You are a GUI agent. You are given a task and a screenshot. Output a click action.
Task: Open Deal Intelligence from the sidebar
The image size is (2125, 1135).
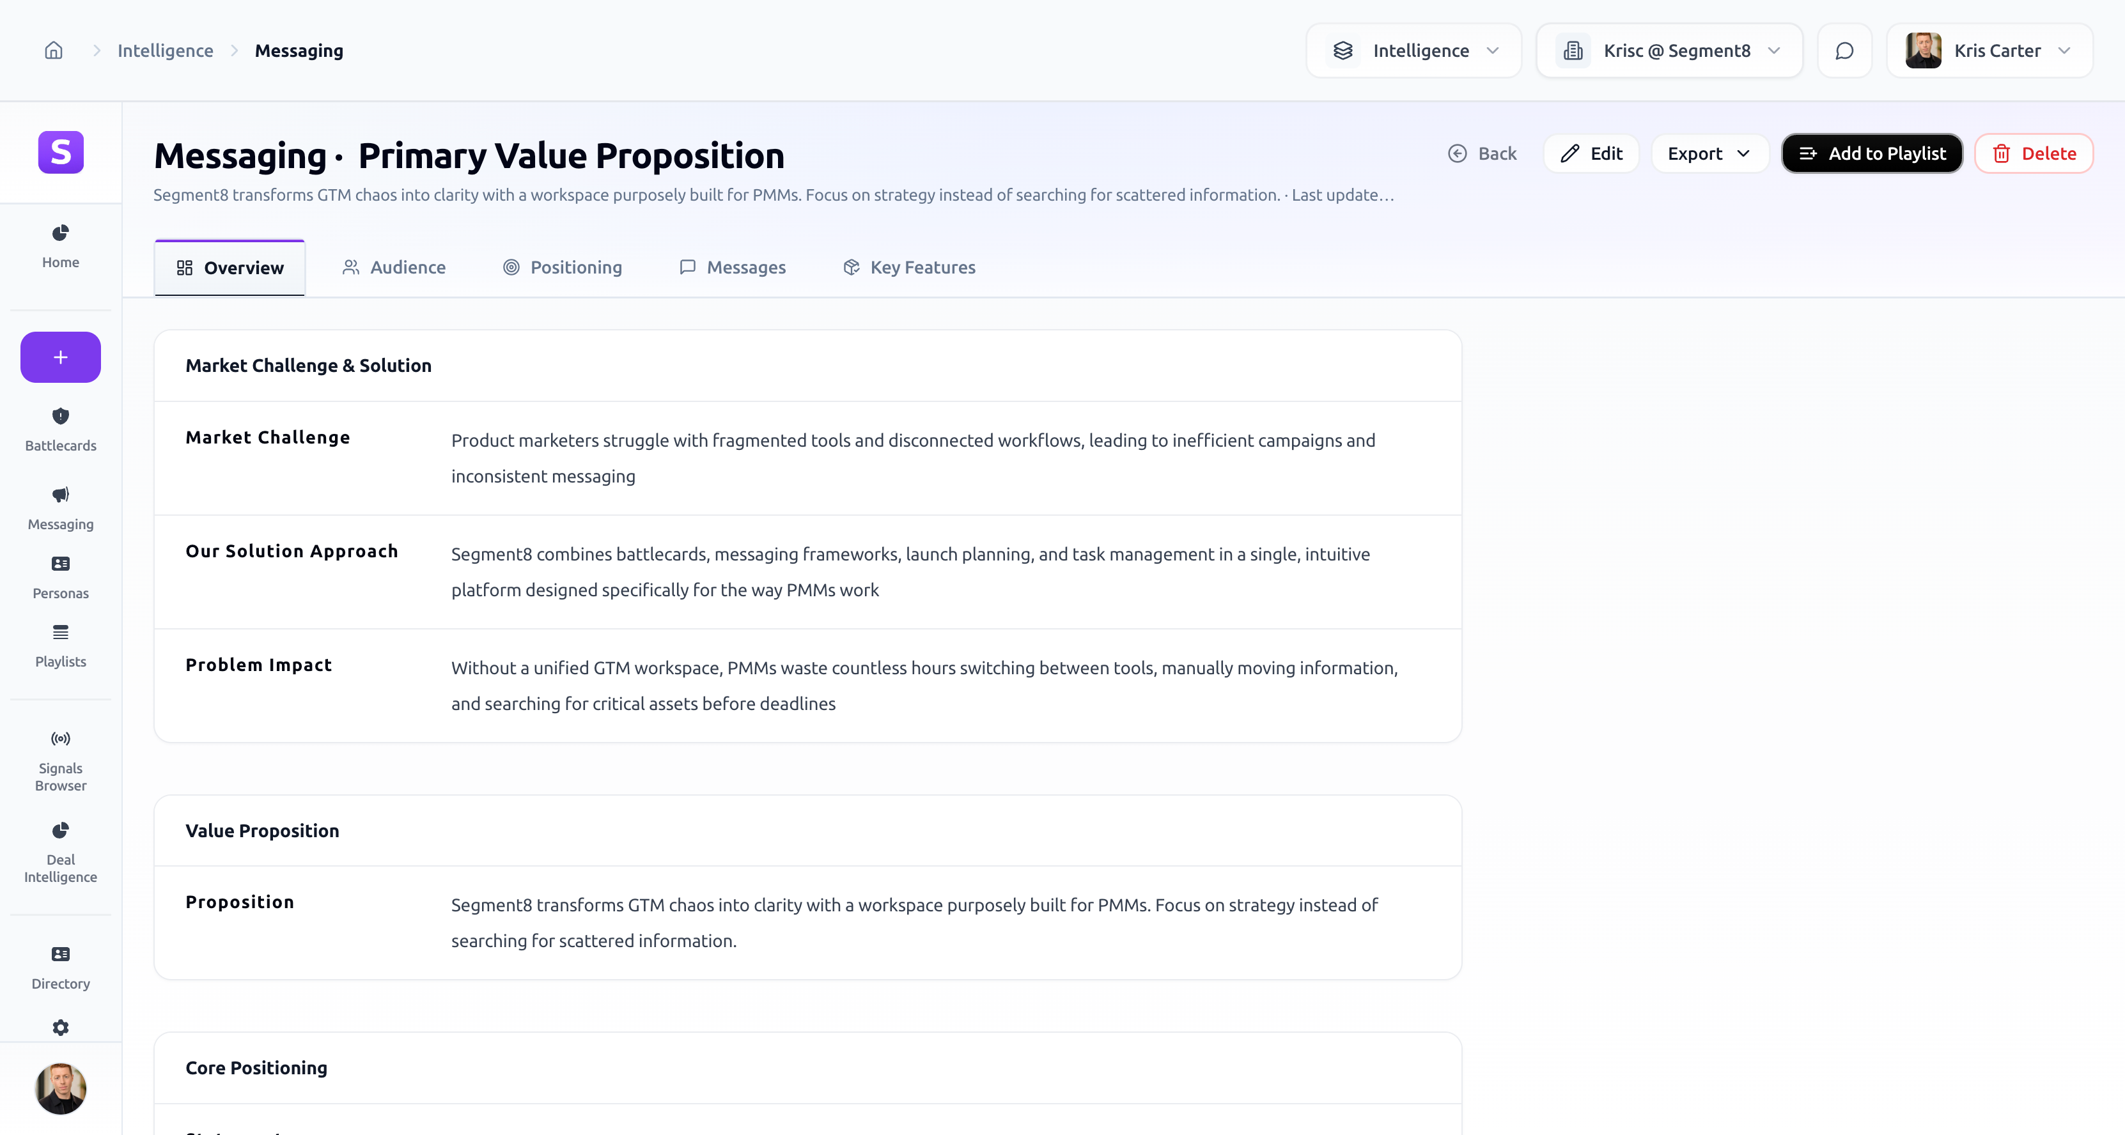(x=60, y=852)
